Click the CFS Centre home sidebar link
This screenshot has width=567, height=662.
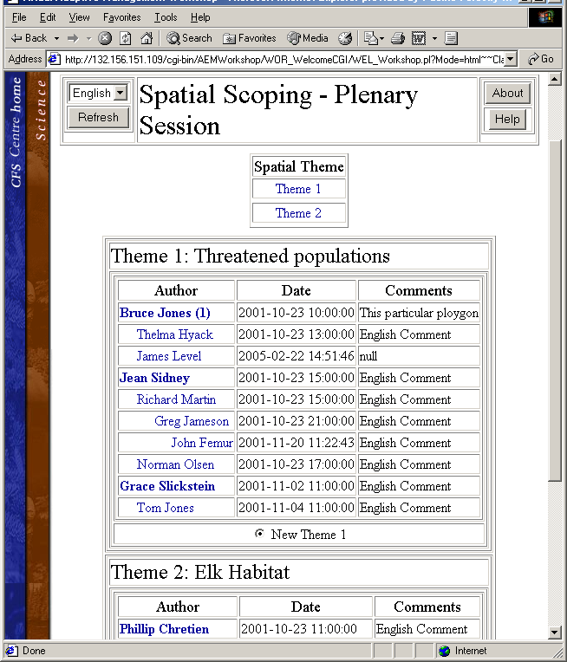[x=16, y=133]
